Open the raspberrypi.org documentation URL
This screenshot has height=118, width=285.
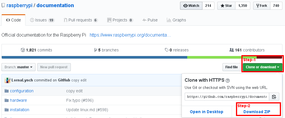tap(130, 35)
